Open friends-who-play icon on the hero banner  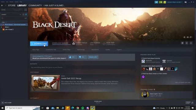click(188, 37)
